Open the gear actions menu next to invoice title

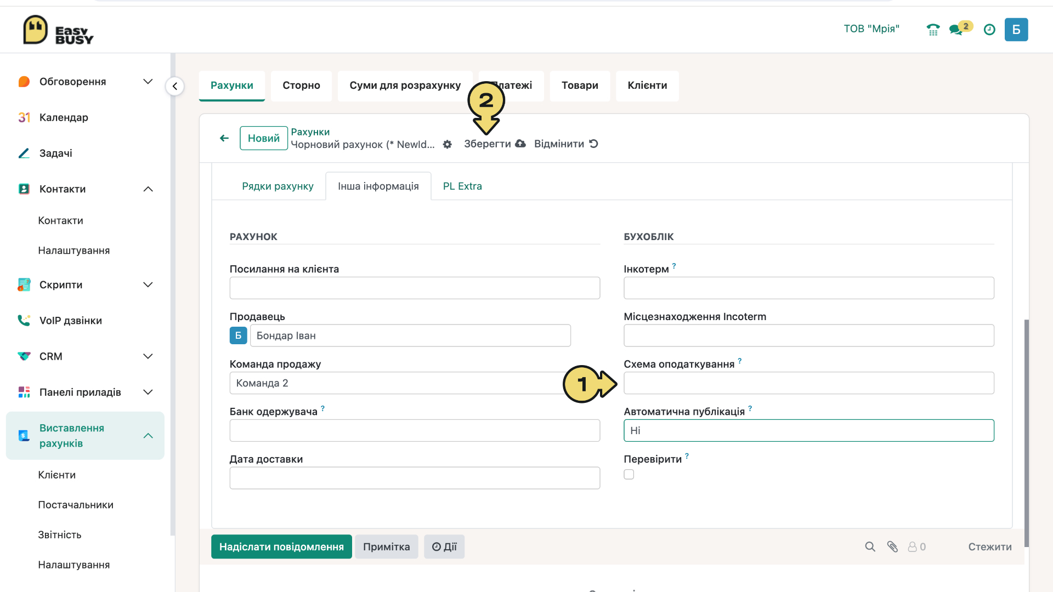(x=448, y=144)
